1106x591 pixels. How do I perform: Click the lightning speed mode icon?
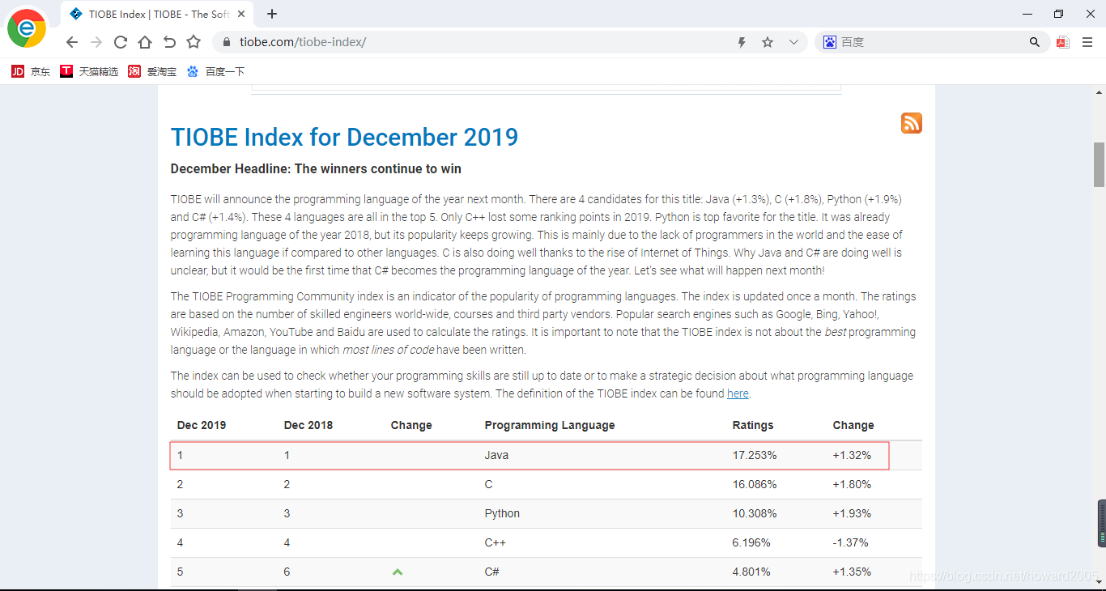click(x=742, y=42)
